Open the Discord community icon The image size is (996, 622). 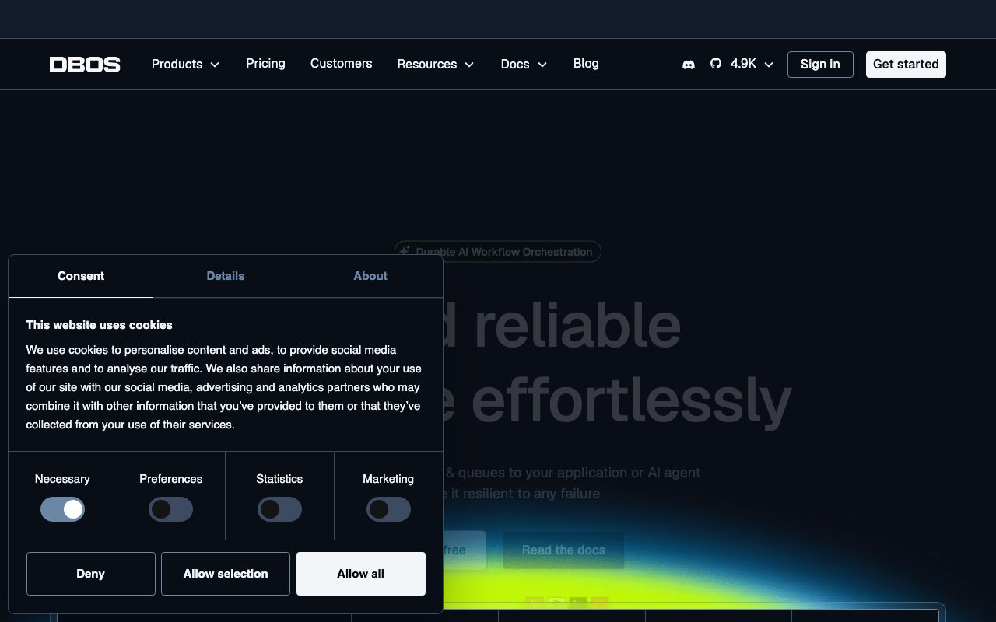[x=689, y=65]
